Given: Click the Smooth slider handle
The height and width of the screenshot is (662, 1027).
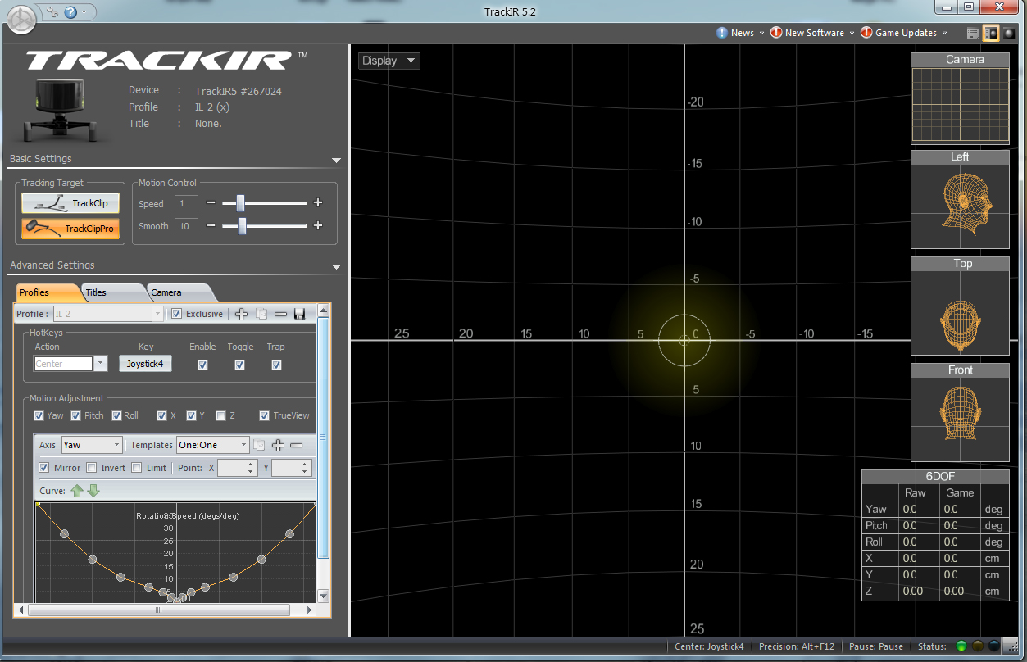Looking at the screenshot, I should tap(242, 226).
